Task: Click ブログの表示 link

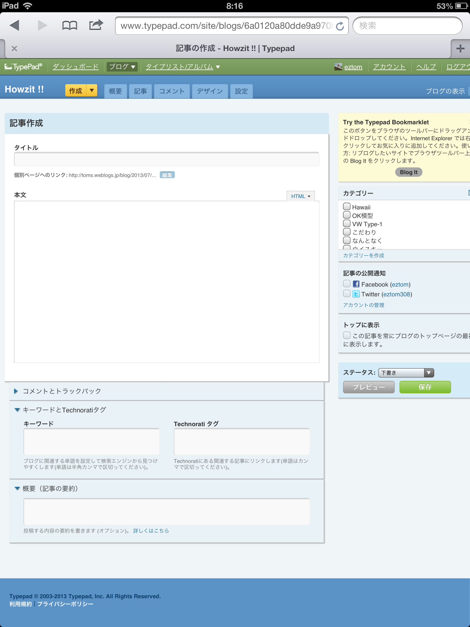Action: 445,91
